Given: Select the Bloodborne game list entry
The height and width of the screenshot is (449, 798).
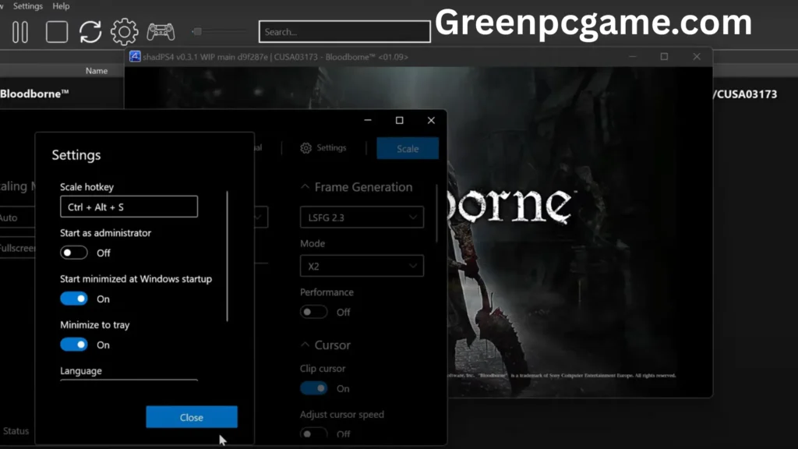Looking at the screenshot, I should pyautogui.click(x=34, y=94).
